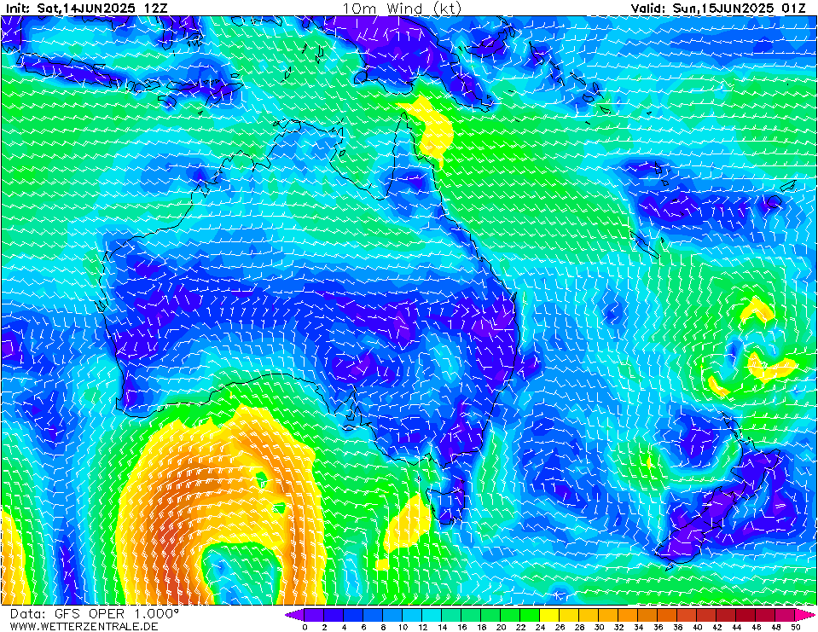Select the crimson swatch between 48 and 50
The height and width of the screenshot is (632, 818).
[x=786, y=614]
